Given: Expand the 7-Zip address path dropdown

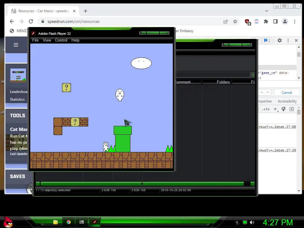Looking at the screenshot, I should click(253, 75).
